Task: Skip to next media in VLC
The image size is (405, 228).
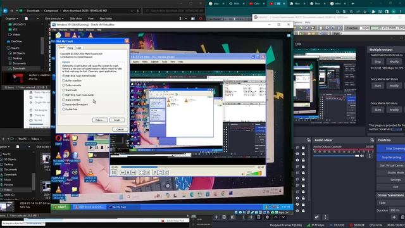Action: point(134,172)
